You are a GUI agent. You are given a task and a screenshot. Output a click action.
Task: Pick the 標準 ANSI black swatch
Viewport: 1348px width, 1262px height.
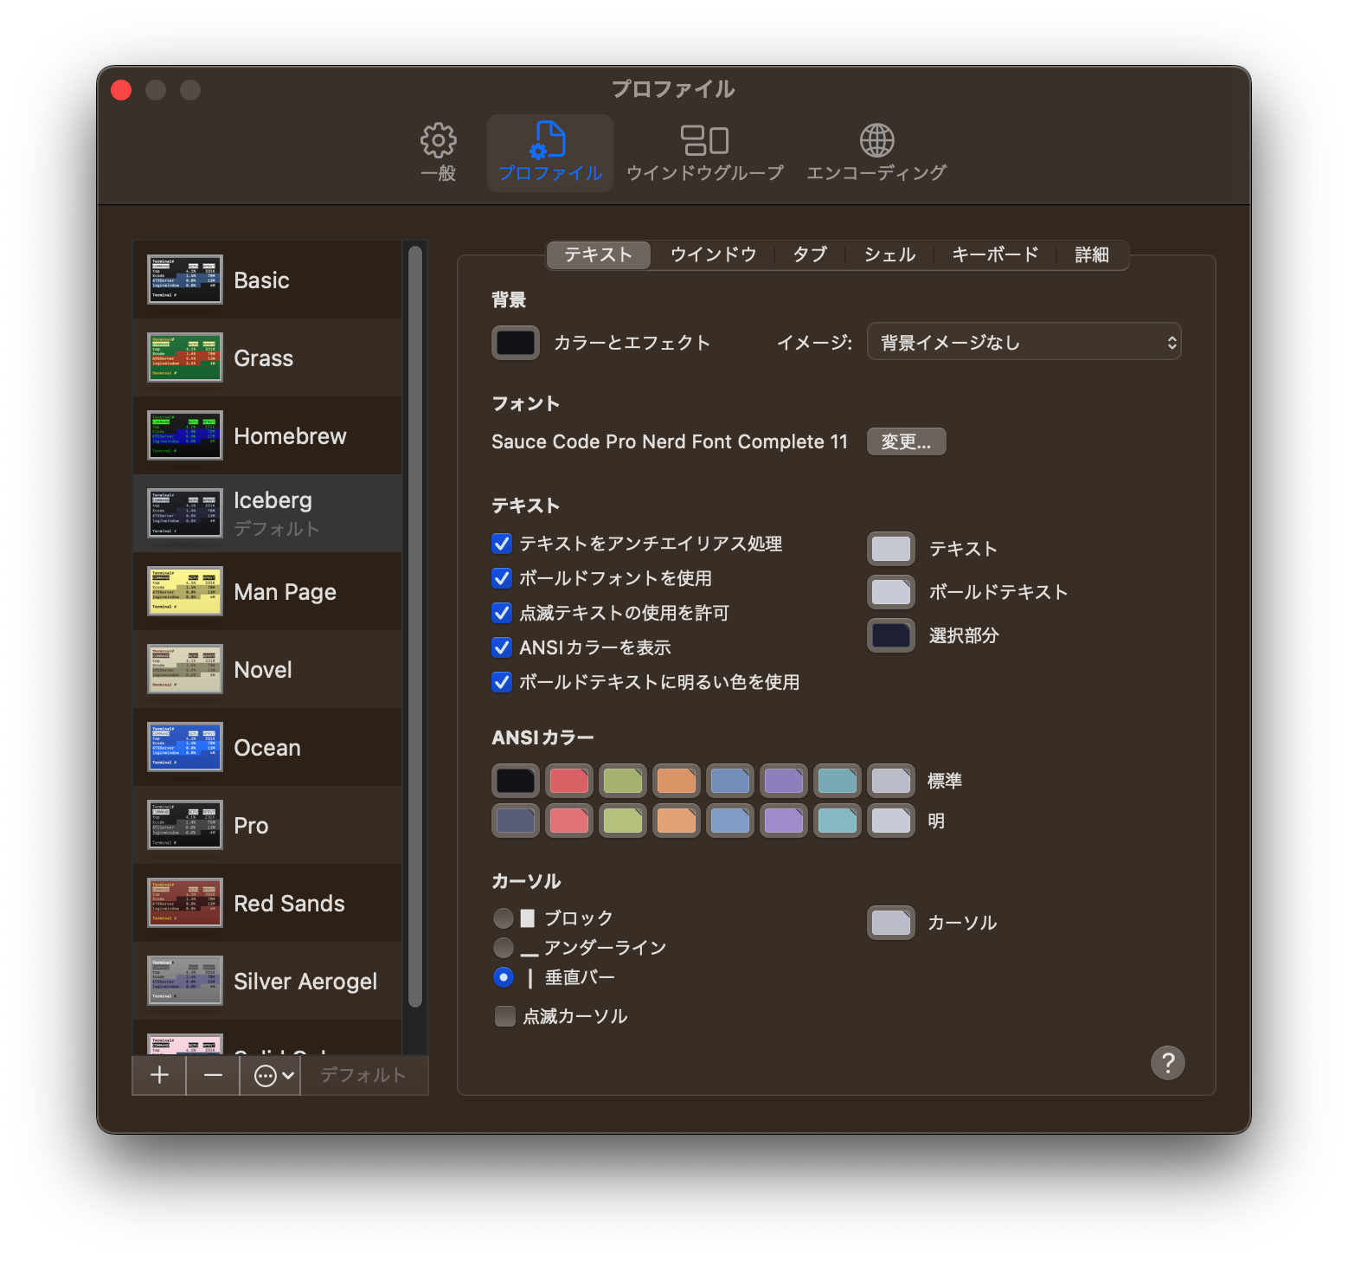click(x=516, y=781)
